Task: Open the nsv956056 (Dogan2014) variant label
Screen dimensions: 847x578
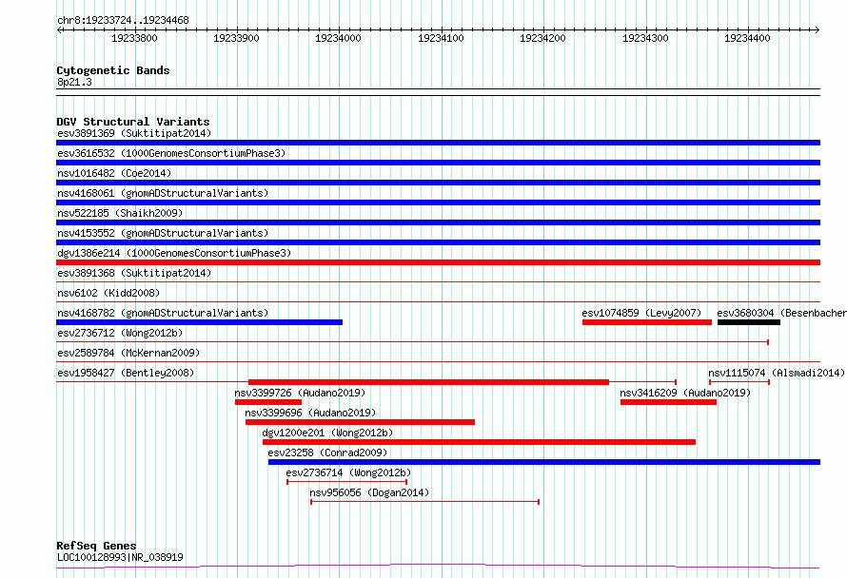Action: [x=369, y=492]
